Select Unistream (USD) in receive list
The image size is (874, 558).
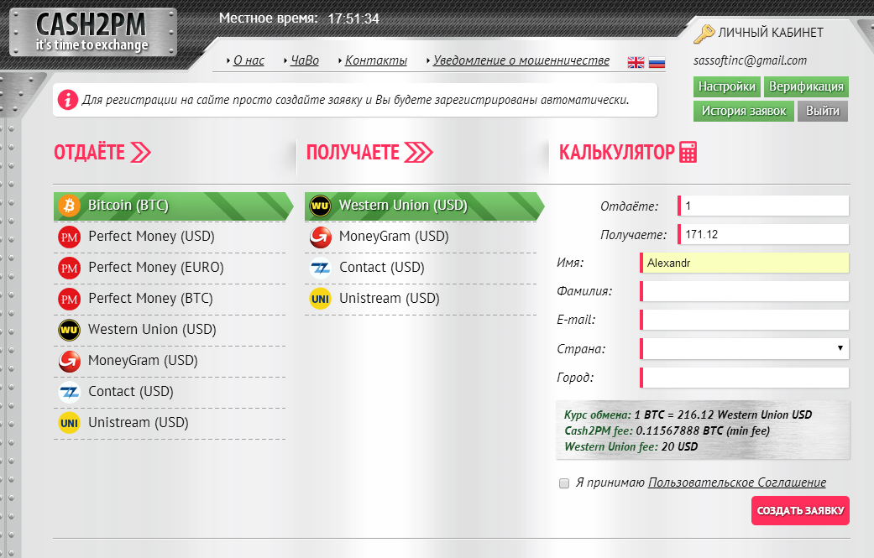[x=421, y=299]
